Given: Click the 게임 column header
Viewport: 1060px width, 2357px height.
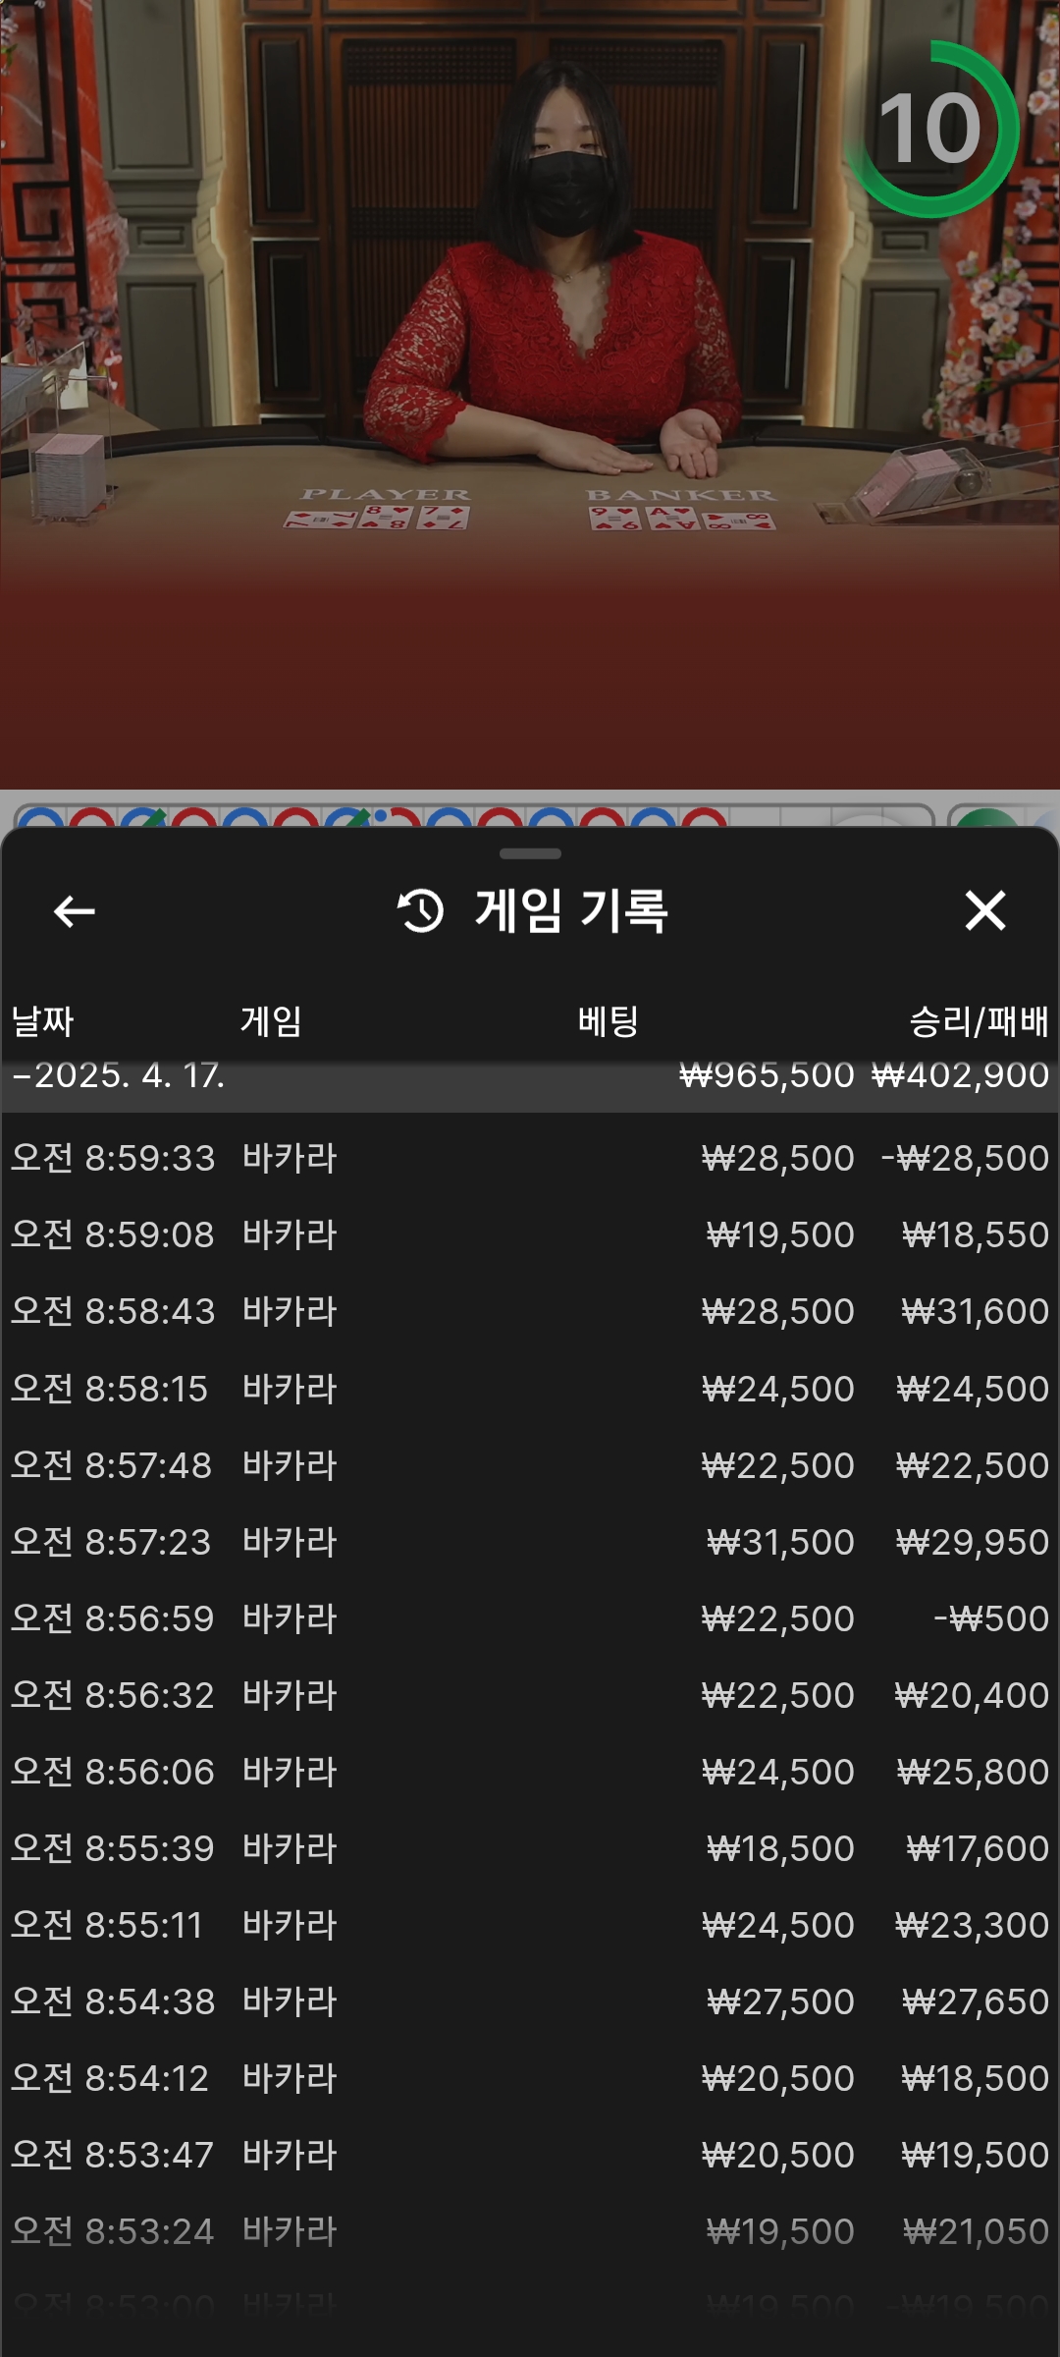Looking at the screenshot, I should tap(271, 1021).
